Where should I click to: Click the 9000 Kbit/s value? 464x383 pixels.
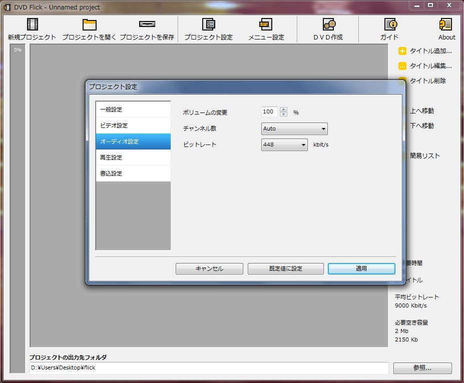point(411,305)
